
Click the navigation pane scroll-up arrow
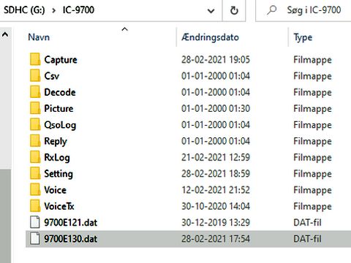point(5,35)
